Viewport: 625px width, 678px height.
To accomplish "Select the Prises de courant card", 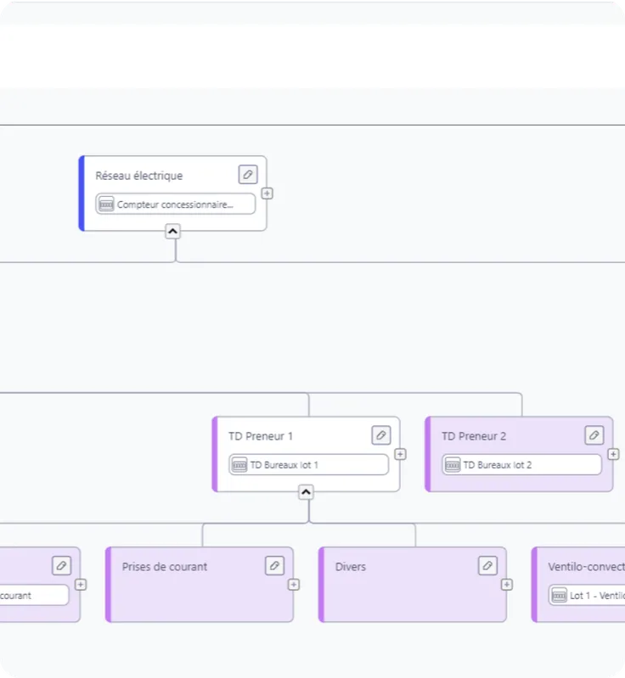I will [200, 585].
